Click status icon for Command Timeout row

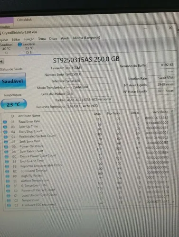[x=7, y=171]
